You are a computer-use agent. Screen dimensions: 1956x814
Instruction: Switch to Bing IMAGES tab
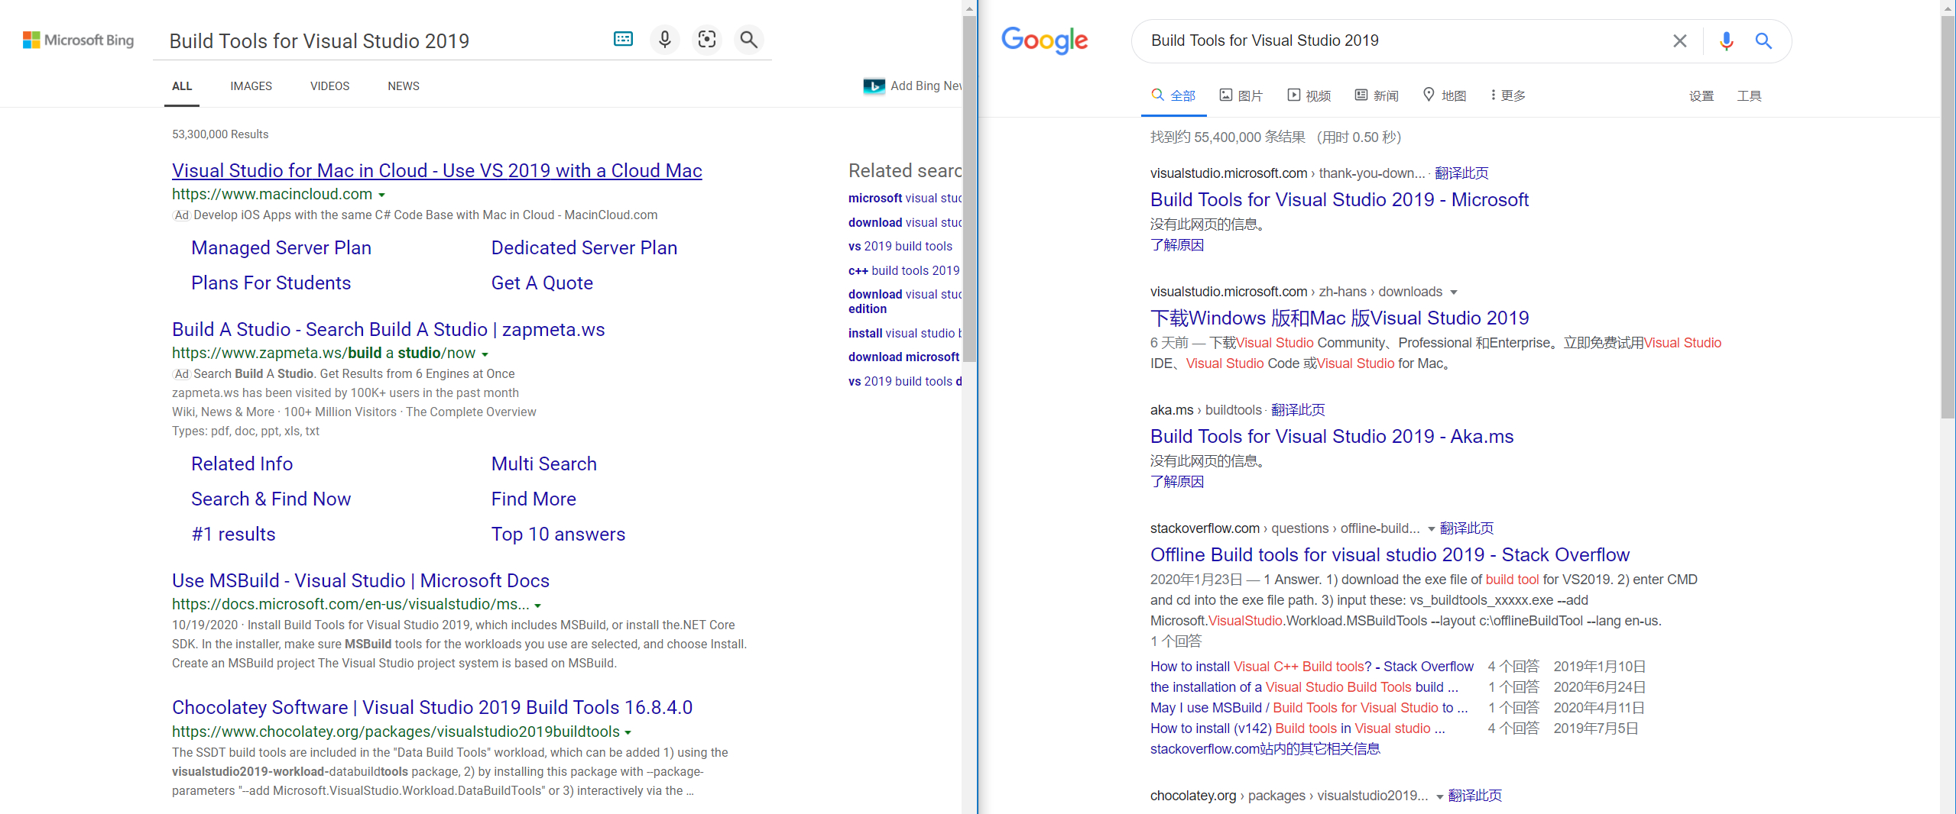(251, 86)
